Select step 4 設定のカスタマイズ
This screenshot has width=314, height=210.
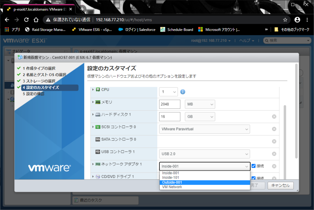tap(50, 87)
